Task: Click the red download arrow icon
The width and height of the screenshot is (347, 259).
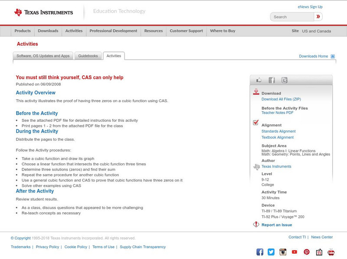Action: [256, 92]
